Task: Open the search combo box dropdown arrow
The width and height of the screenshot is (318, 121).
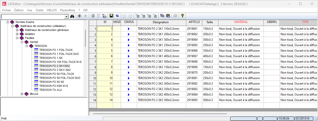Action: (67, 16)
